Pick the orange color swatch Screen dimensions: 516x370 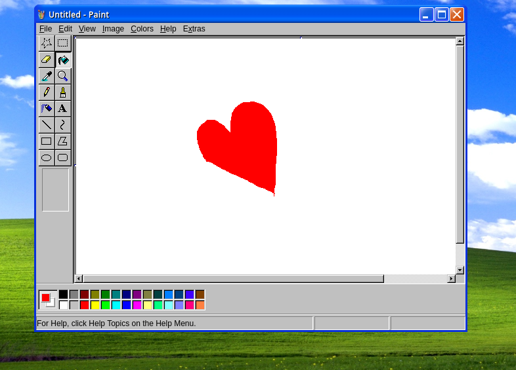[x=200, y=305]
